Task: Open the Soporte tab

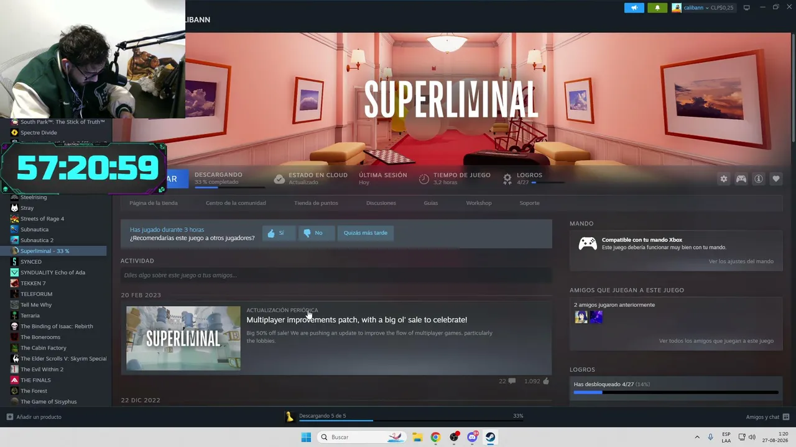Action: [x=530, y=203]
